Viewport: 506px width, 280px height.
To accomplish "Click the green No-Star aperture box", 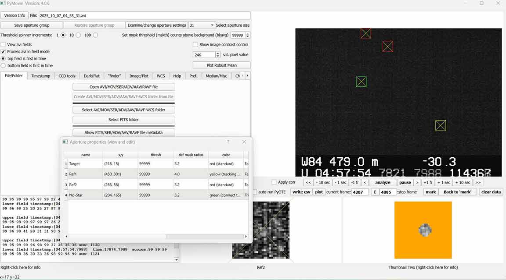I will pyautogui.click(x=361, y=82).
